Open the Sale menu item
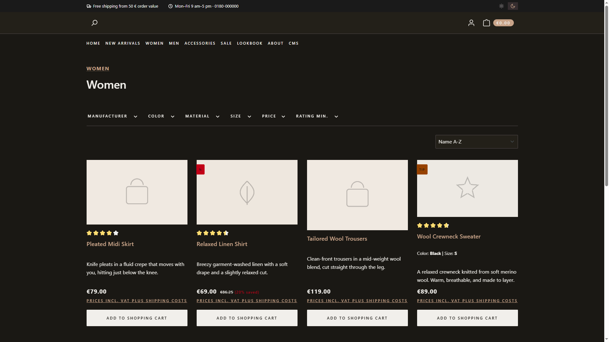Image resolution: width=609 pixels, height=342 pixels. click(226, 43)
